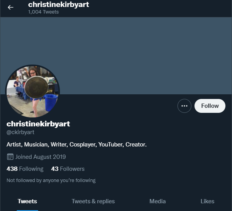View the 43 Followers list
Image resolution: width=232 pixels, height=211 pixels.
click(x=68, y=169)
